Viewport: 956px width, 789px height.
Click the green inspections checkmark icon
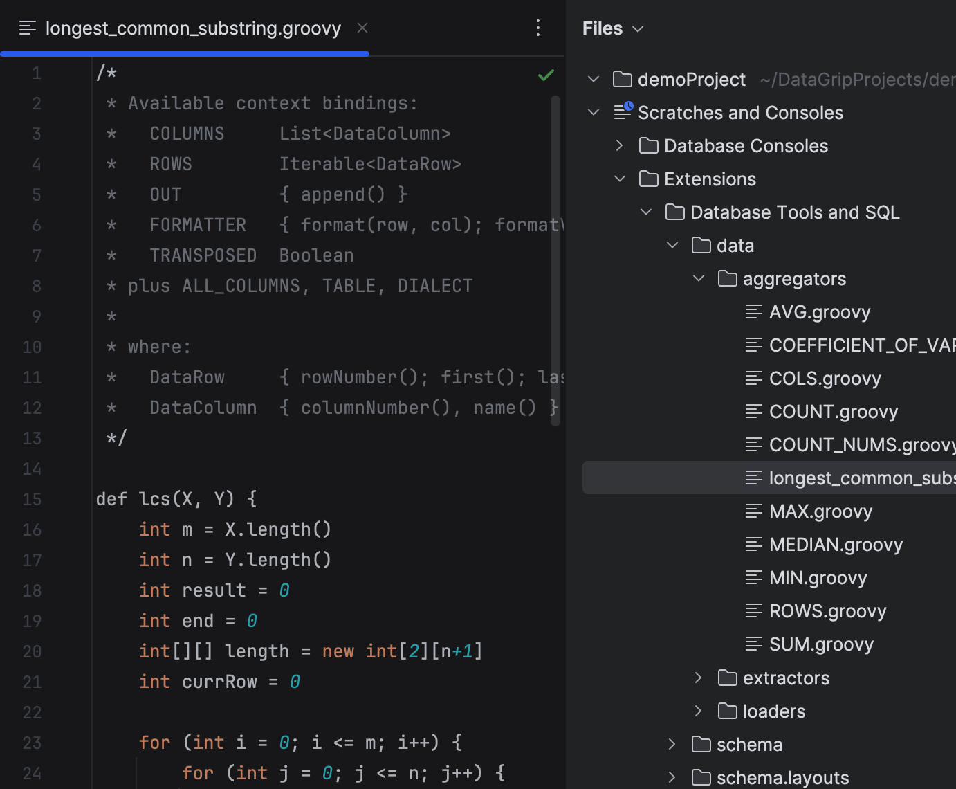click(x=546, y=75)
